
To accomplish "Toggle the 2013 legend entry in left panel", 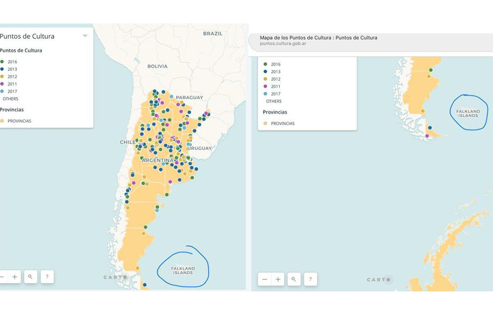I will 12,69.
